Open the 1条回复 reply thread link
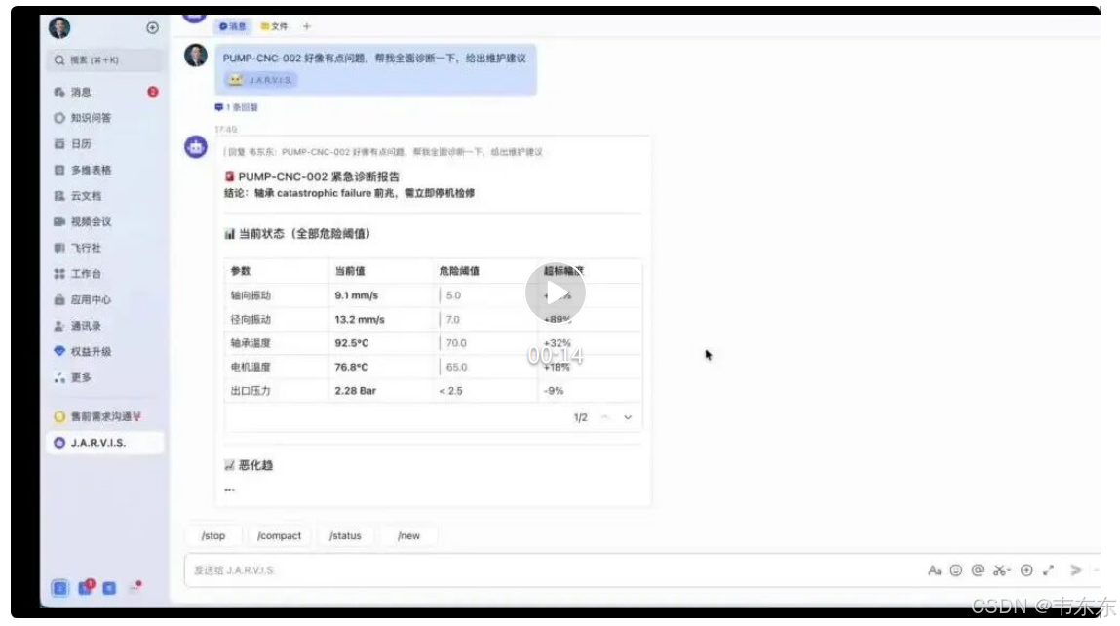Image resolution: width=1120 pixels, height=626 pixels. pos(237,107)
